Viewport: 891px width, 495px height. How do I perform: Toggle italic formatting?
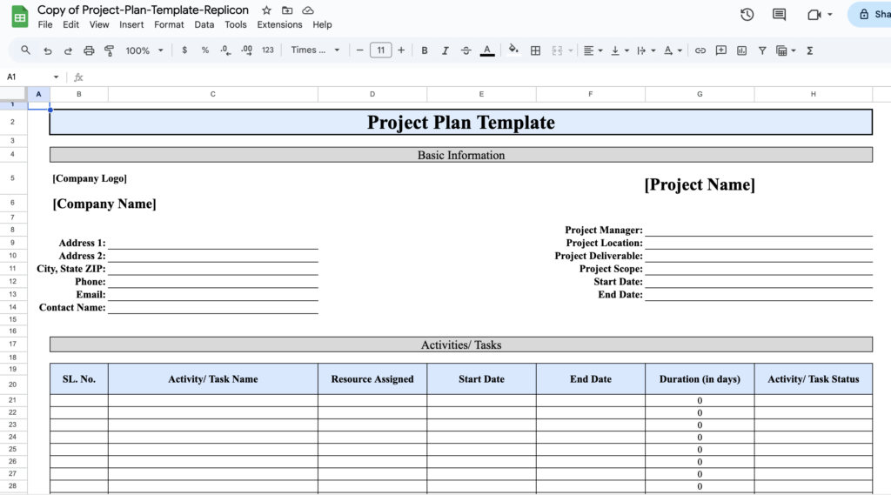click(x=445, y=50)
